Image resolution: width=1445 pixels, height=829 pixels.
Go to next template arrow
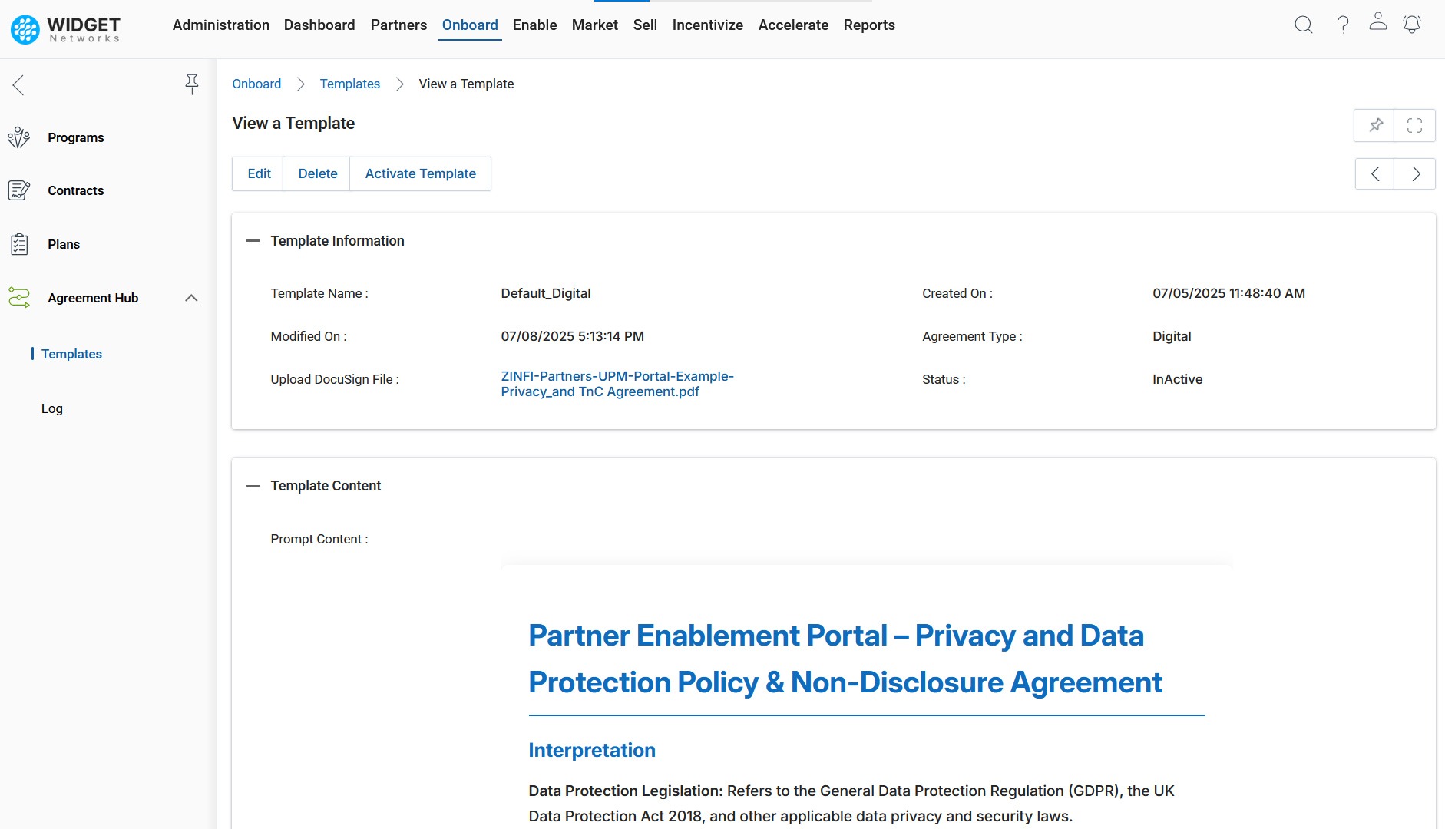tap(1415, 174)
